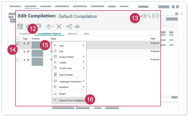Switch to tree structure view icon

[x=149, y=16]
